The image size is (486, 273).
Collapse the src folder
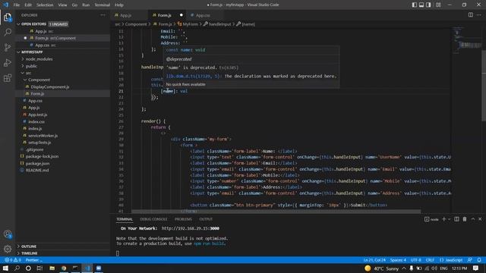(28, 73)
